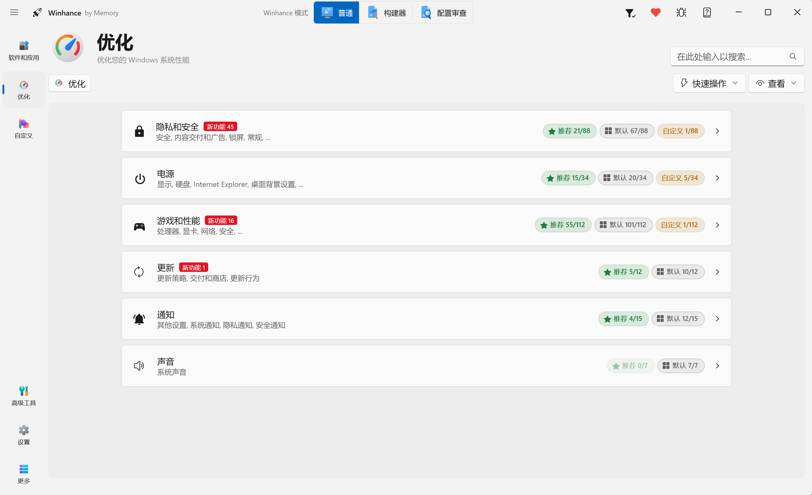
Task: Toggle 自定义 1/112 badge on 游戏和性能
Action: (680, 225)
